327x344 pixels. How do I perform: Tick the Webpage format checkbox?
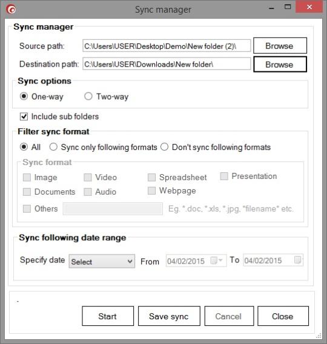[x=151, y=190]
